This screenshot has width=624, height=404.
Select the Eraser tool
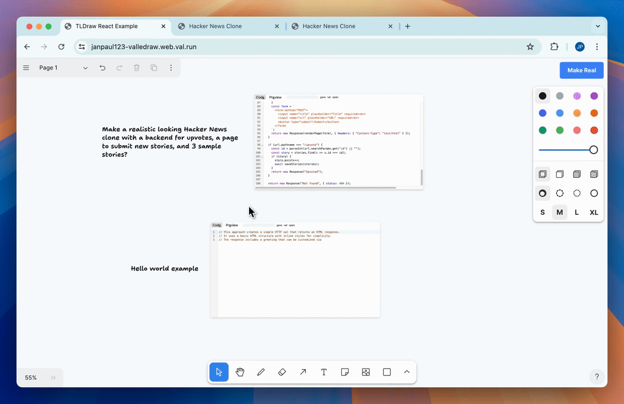pyautogui.click(x=282, y=372)
